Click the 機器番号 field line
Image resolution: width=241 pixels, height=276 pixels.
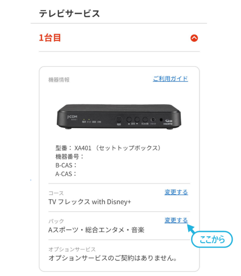(x=70, y=156)
